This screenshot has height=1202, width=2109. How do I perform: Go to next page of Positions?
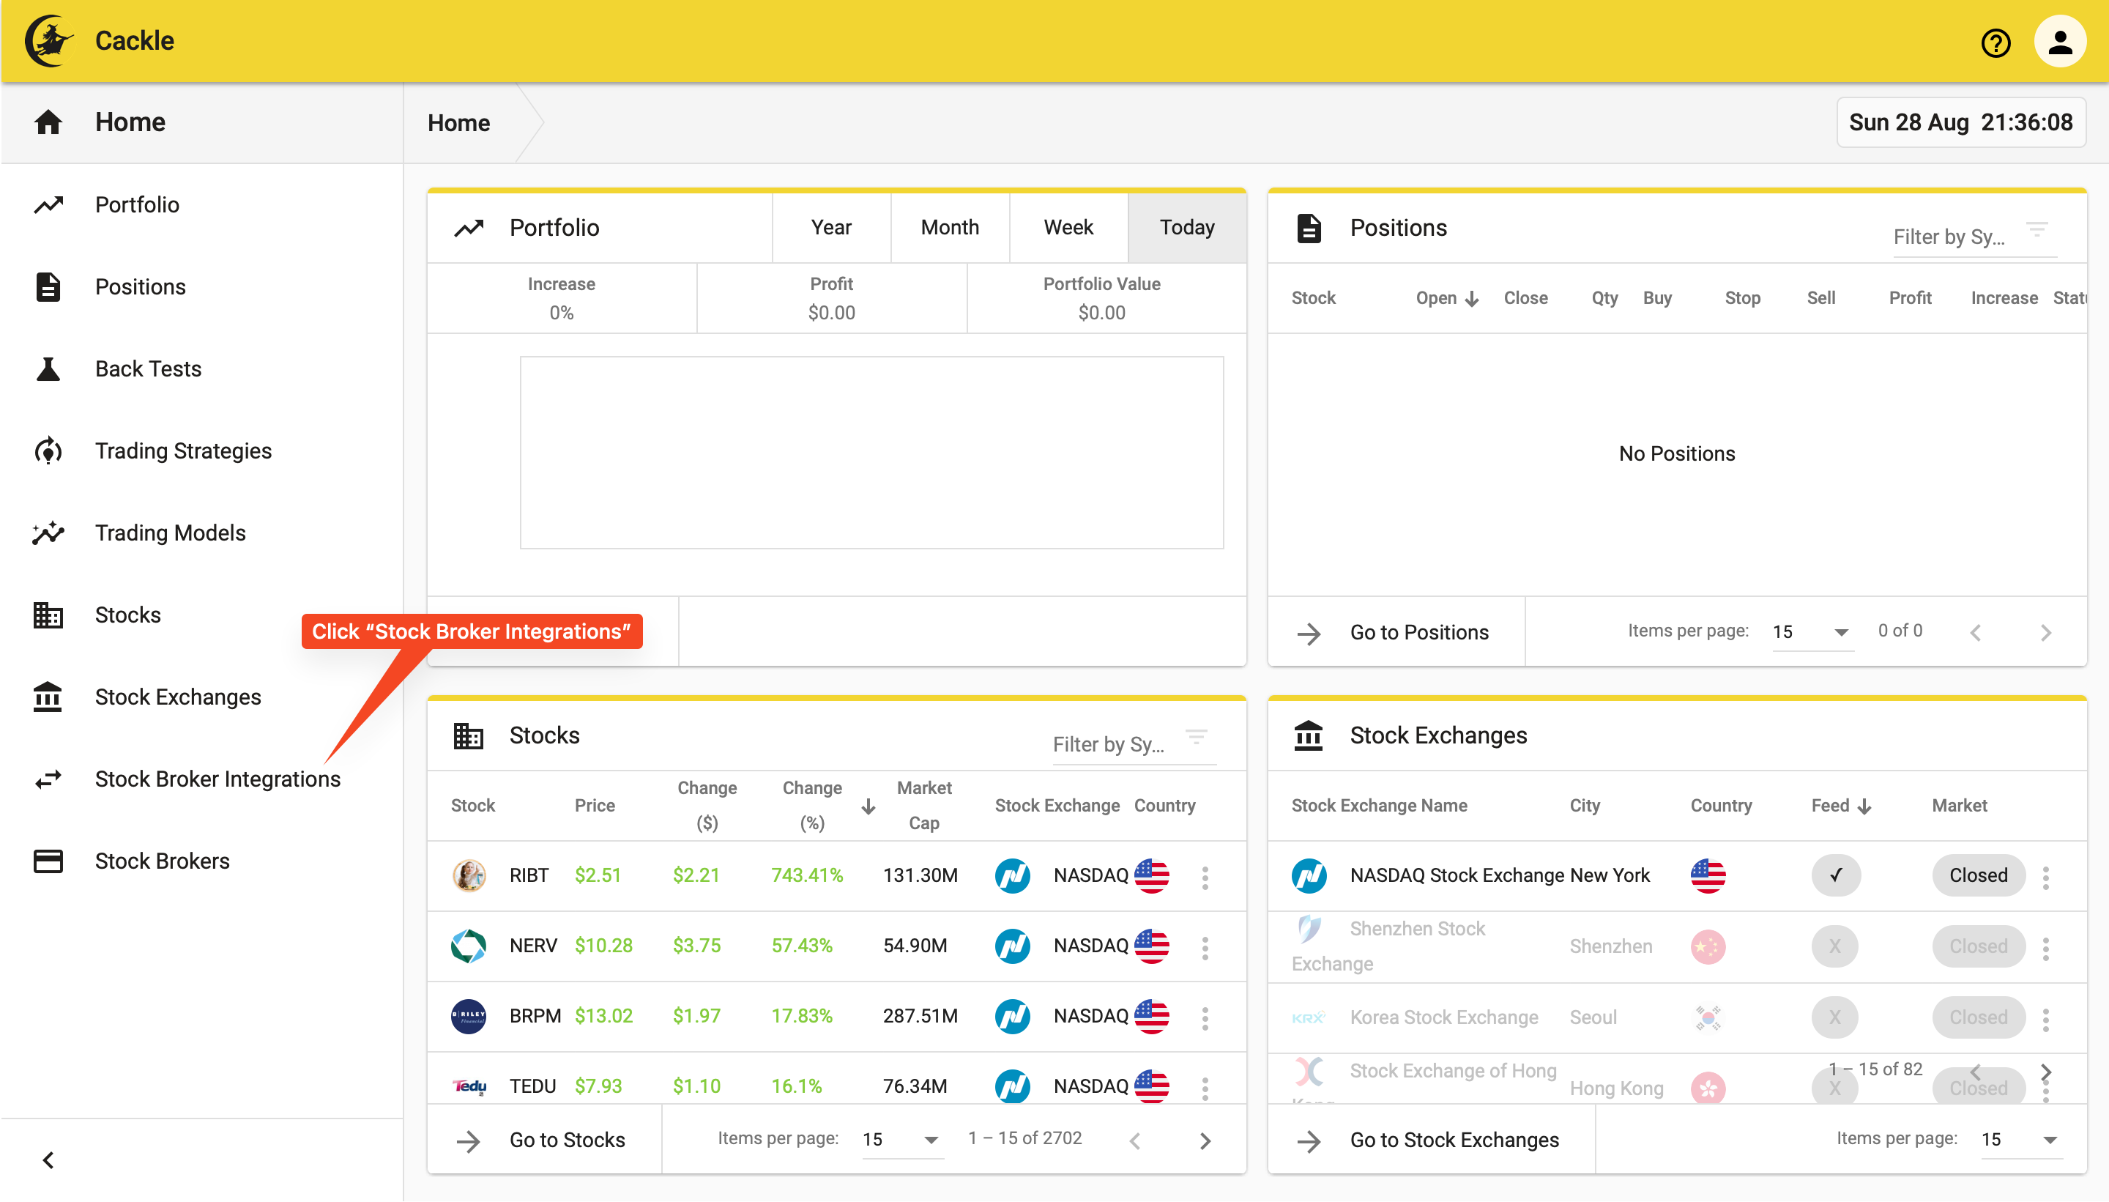coord(2045,632)
